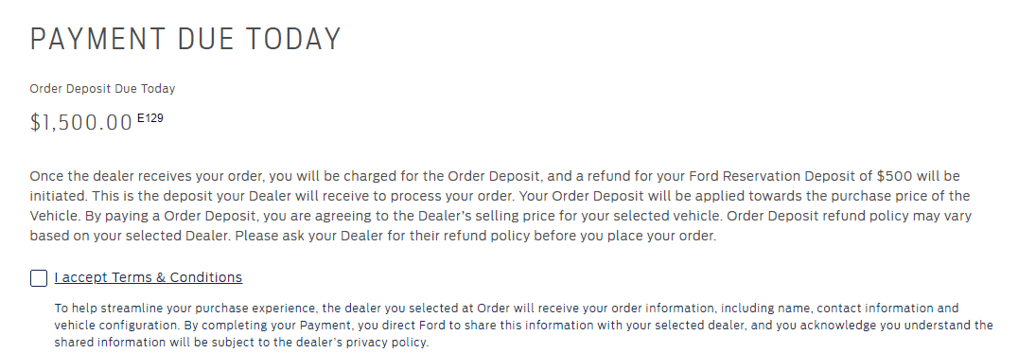The image size is (1018, 353).
Task: Click the sentence Please ask your Dealer
Action: click(309, 237)
